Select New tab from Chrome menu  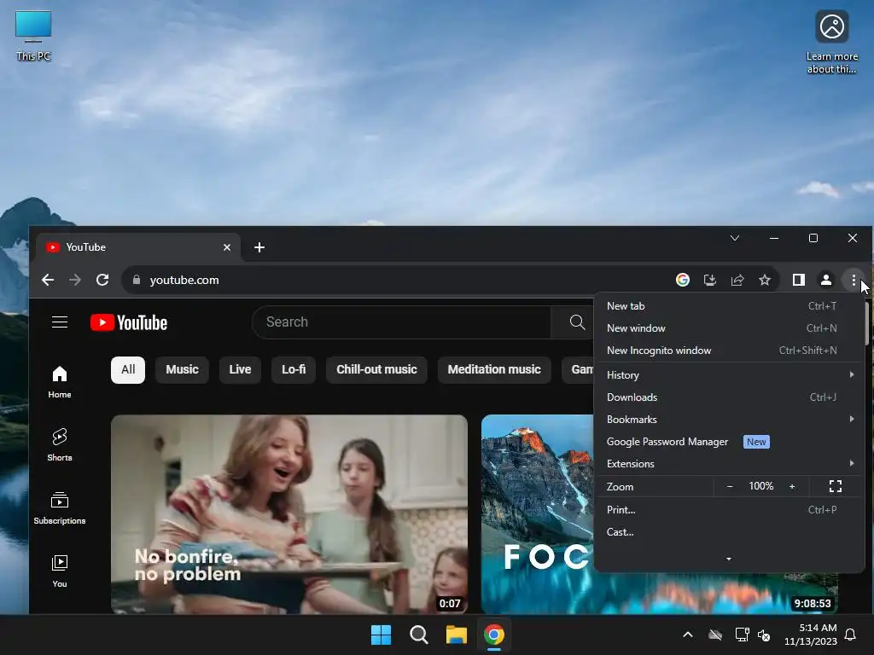pos(730,306)
